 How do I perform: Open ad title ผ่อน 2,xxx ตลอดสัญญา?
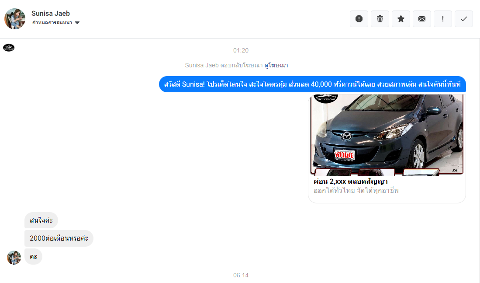[351, 182]
